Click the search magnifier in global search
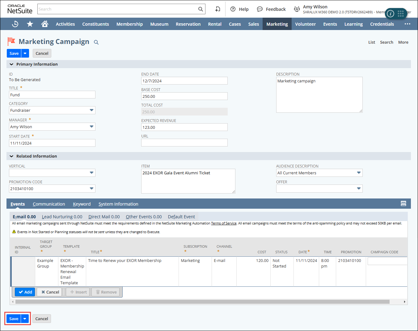418x331 pixels. (201, 9)
